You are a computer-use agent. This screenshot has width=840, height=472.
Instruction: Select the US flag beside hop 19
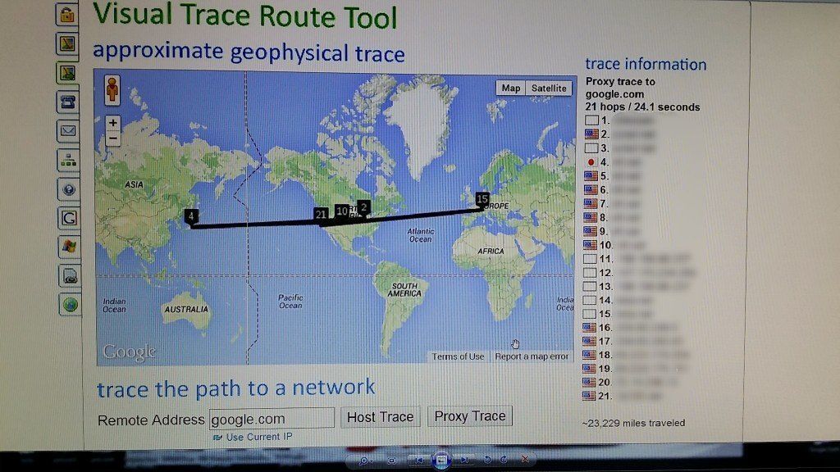point(589,368)
